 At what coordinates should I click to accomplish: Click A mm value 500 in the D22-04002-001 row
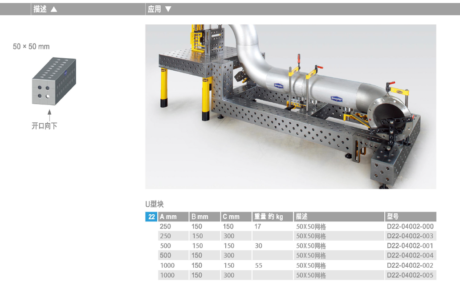coord(166,246)
